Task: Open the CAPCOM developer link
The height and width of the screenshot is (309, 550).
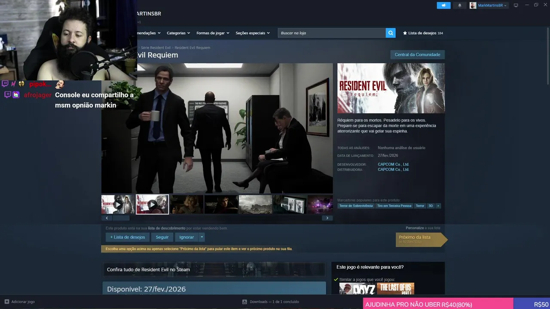Action: (393, 164)
